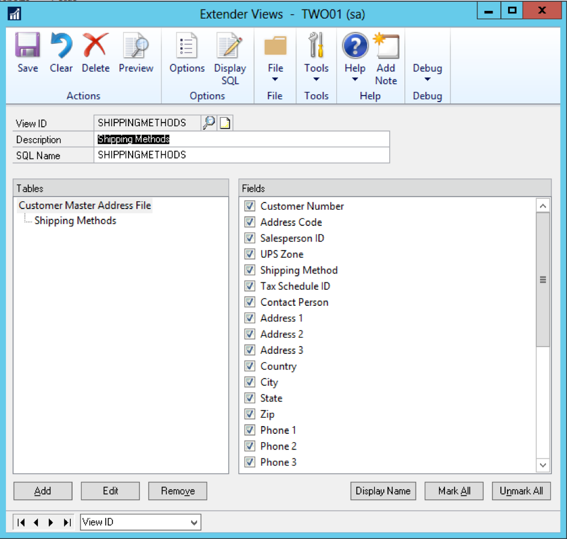Screen dimensions: 567x539
Task: Click the Remove table button
Action: 178,491
